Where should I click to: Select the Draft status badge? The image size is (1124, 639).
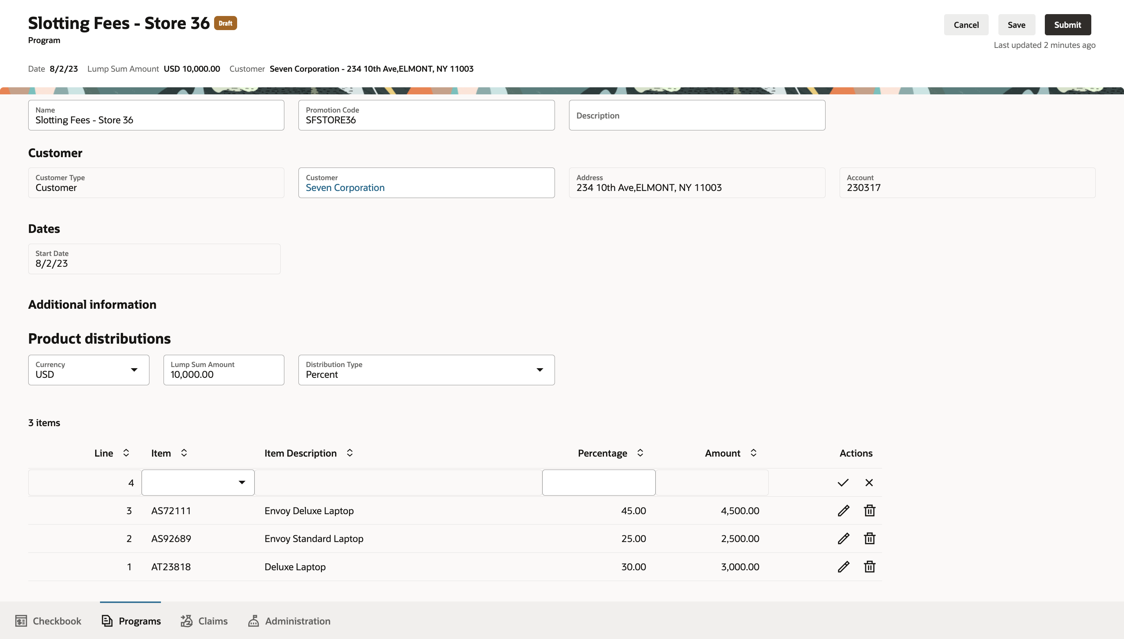point(225,23)
